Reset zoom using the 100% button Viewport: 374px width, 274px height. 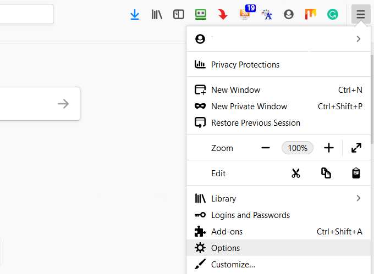pyautogui.click(x=298, y=148)
